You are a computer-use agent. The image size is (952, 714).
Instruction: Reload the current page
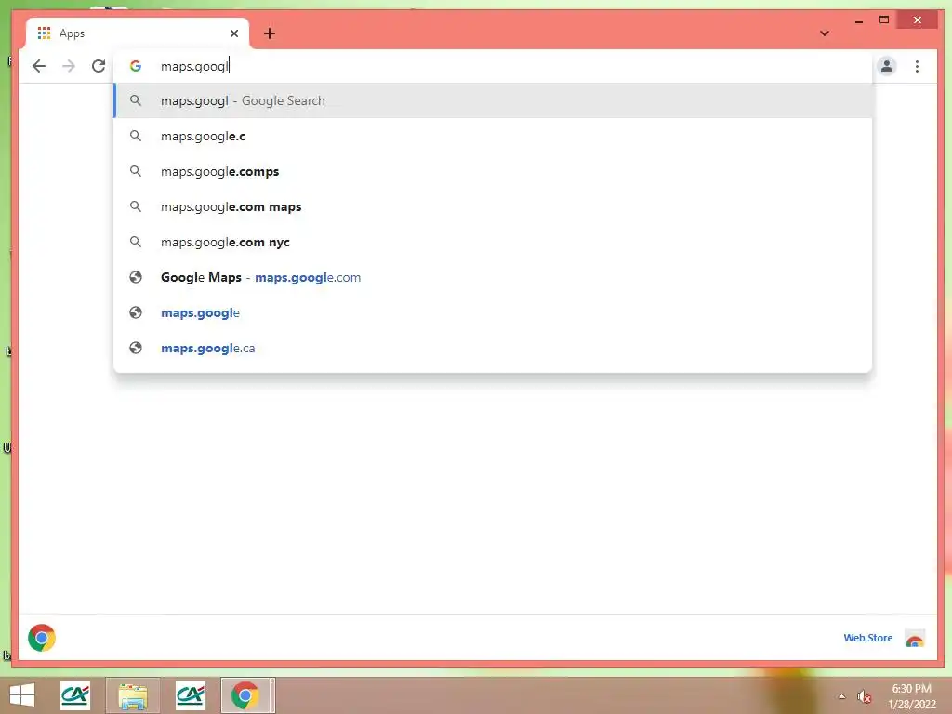99,66
